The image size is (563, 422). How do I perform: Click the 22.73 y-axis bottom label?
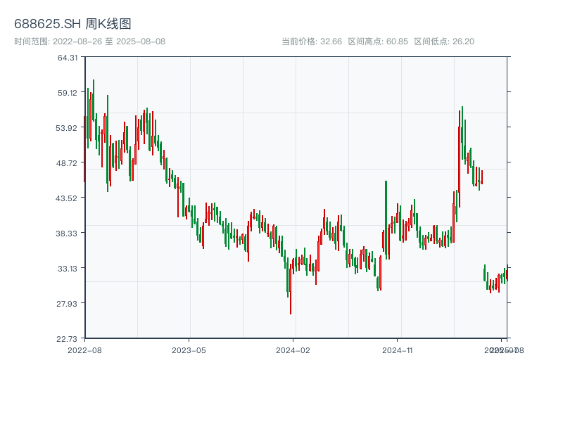pyautogui.click(x=68, y=339)
